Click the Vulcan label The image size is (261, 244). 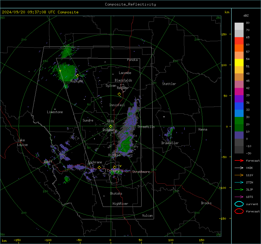tap(147, 216)
